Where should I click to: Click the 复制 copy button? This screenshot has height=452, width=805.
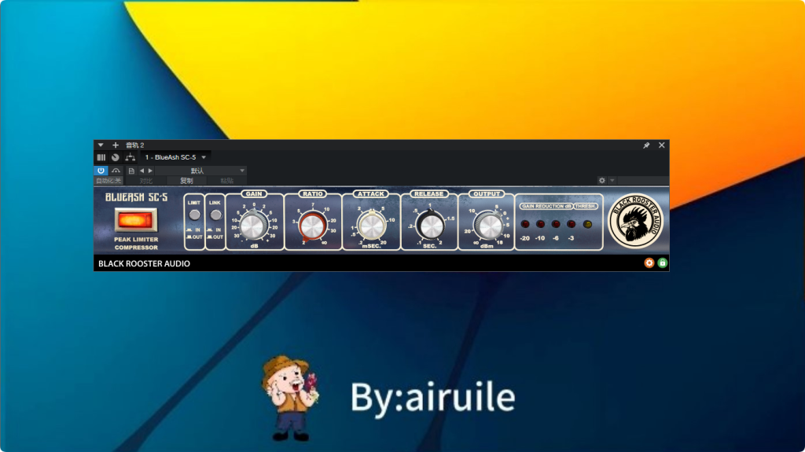click(x=186, y=181)
